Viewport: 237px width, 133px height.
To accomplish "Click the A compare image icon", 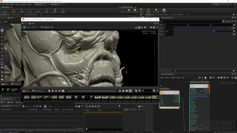I will coord(52,91).
